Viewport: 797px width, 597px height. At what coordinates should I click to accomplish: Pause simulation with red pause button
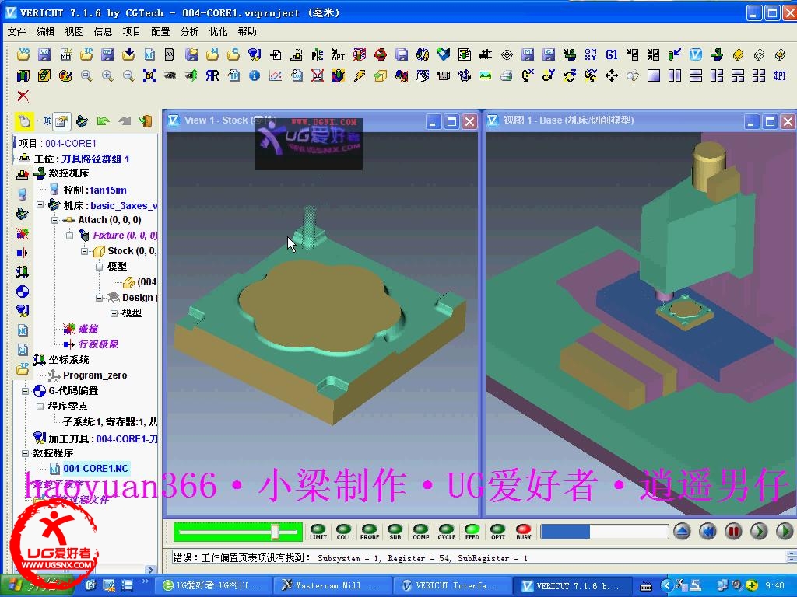click(x=733, y=532)
